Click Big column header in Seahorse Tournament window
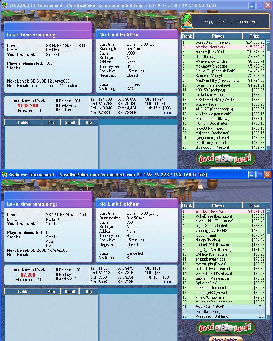273x341 pixels. [x=89, y=292]
